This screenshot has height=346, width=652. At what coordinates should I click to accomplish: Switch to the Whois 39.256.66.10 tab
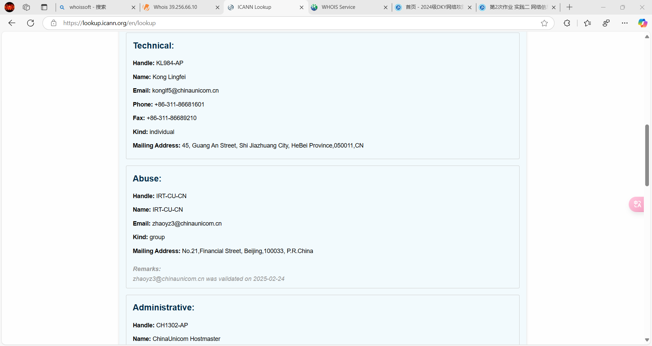[x=181, y=7]
